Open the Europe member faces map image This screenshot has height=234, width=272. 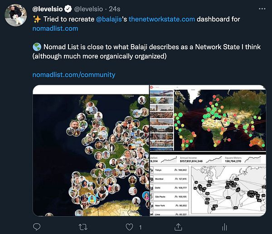tap(91, 151)
